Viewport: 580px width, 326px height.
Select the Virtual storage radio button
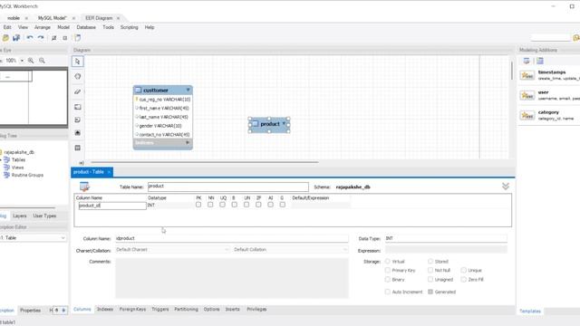[x=388, y=262]
